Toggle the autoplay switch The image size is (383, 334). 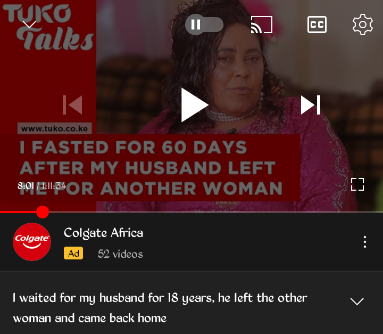coord(204,25)
